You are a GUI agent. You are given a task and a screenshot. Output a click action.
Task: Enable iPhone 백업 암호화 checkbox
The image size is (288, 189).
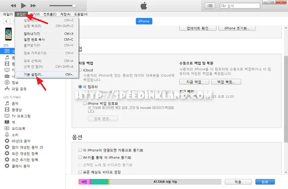pos(85,103)
